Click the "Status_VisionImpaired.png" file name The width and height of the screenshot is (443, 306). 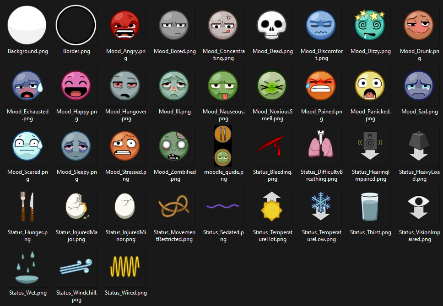420,236
